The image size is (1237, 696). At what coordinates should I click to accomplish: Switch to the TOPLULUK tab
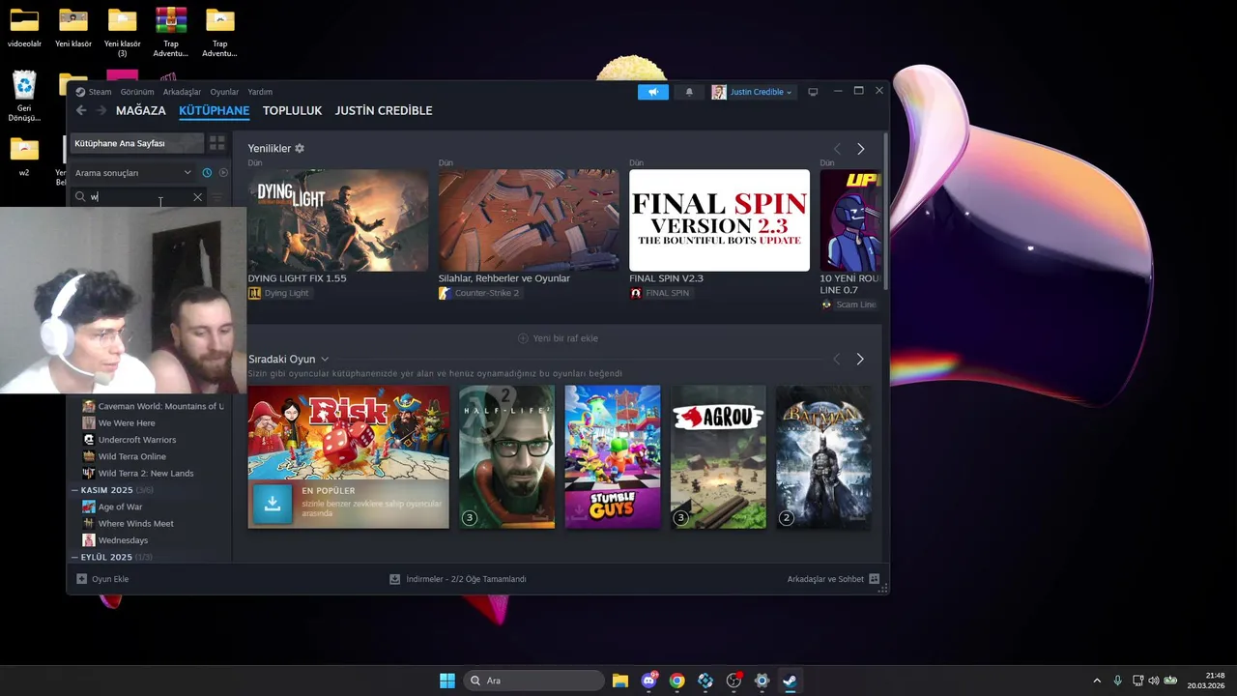pyautogui.click(x=292, y=110)
